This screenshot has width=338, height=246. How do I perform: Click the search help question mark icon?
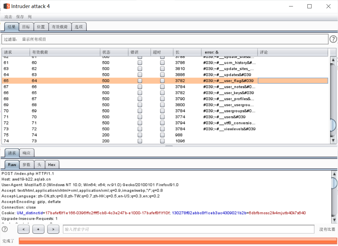(x=5, y=229)
